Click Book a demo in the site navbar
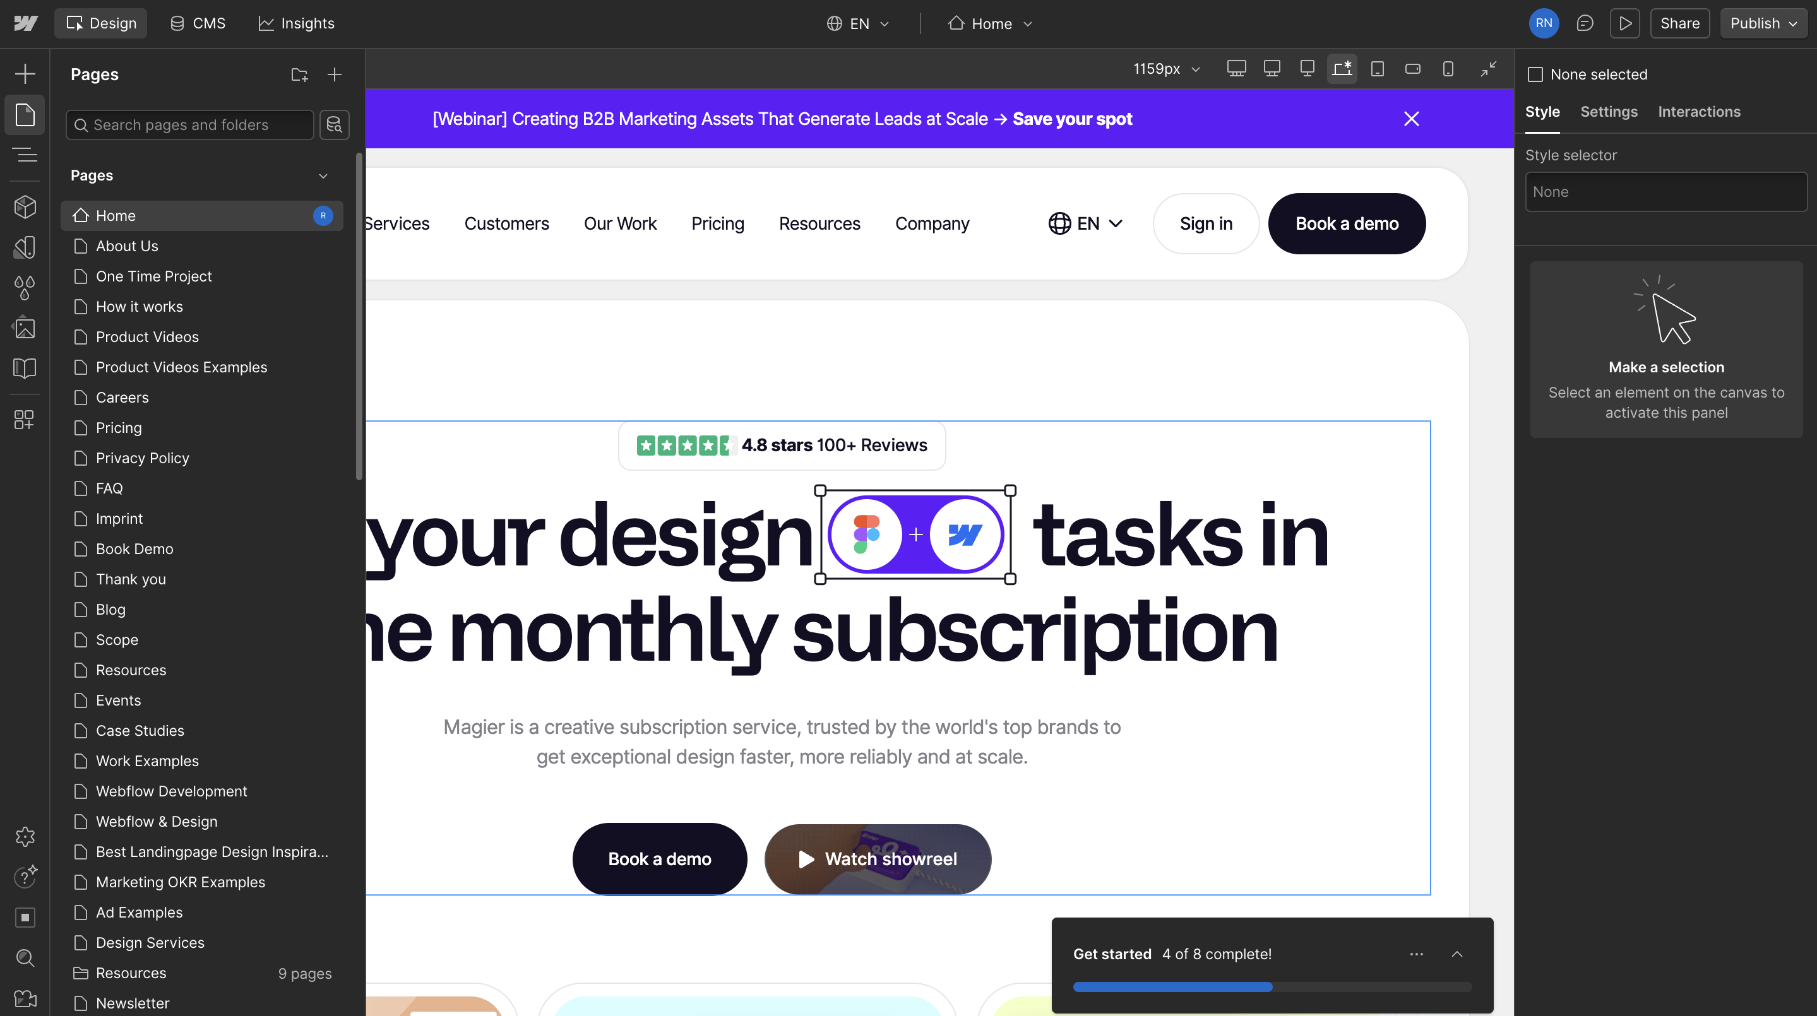The height and width of the screenshot is (1016, 1817). (x=1347, y=223)
